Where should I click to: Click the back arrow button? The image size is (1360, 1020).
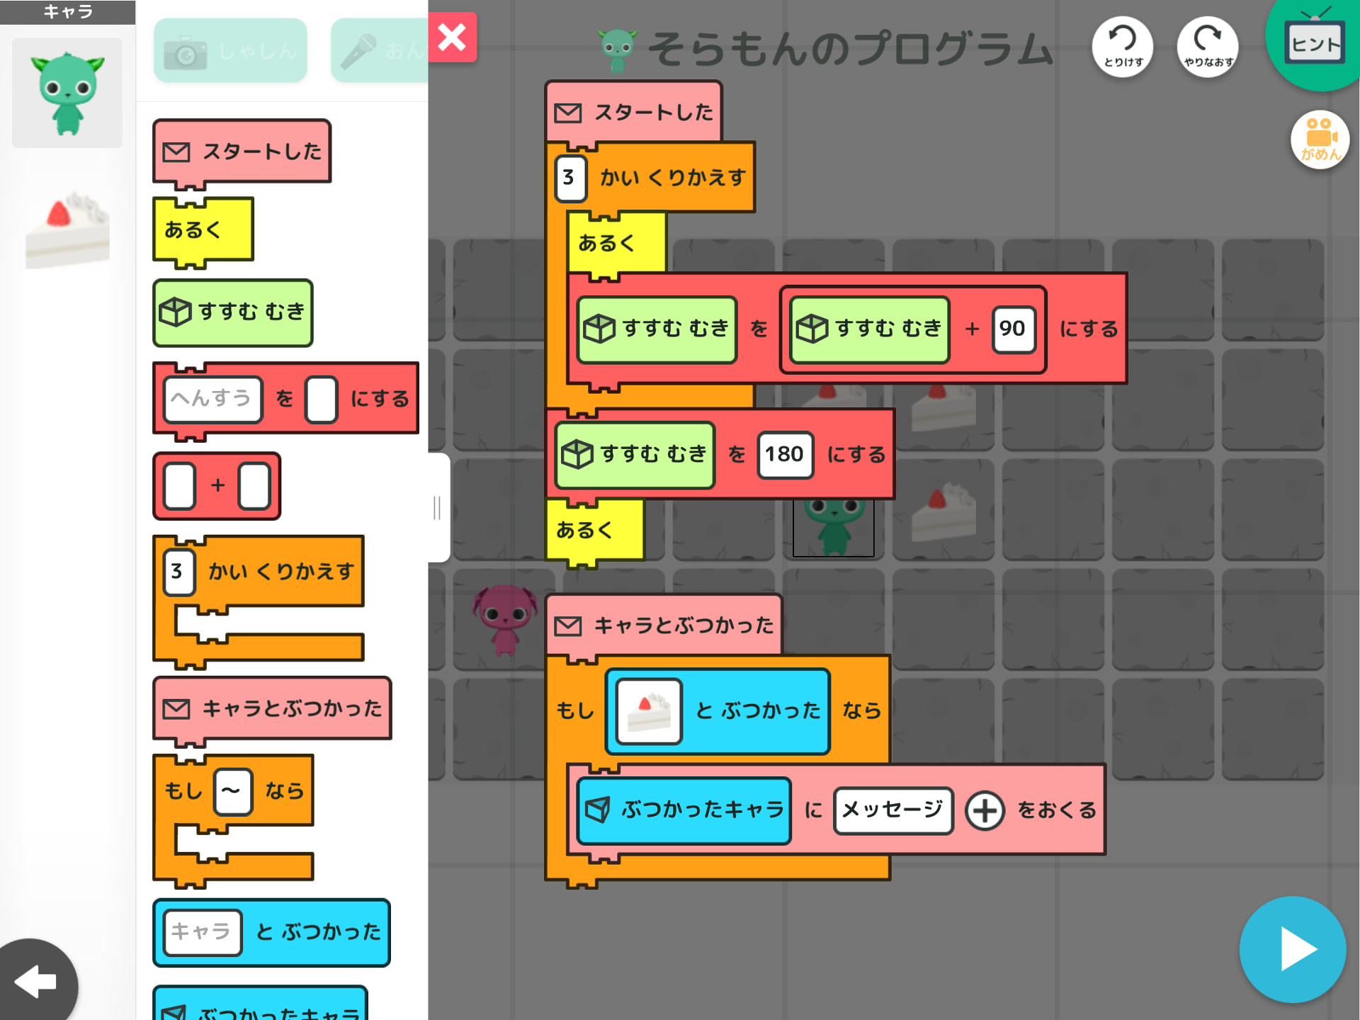click(35, 982)
